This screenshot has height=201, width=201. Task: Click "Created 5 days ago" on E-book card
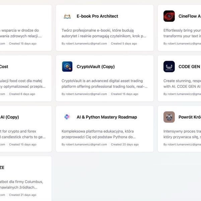[x=124, y=44]
